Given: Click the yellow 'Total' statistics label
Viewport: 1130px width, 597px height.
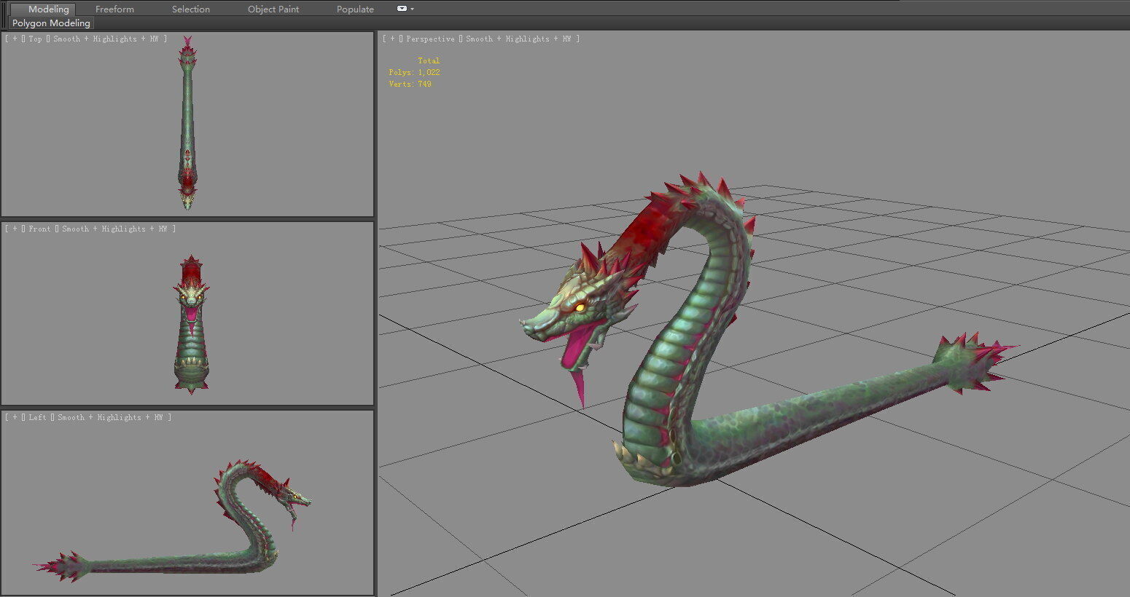Looking at the screenshot, I should pyautogui.click(x=429, y=60).
